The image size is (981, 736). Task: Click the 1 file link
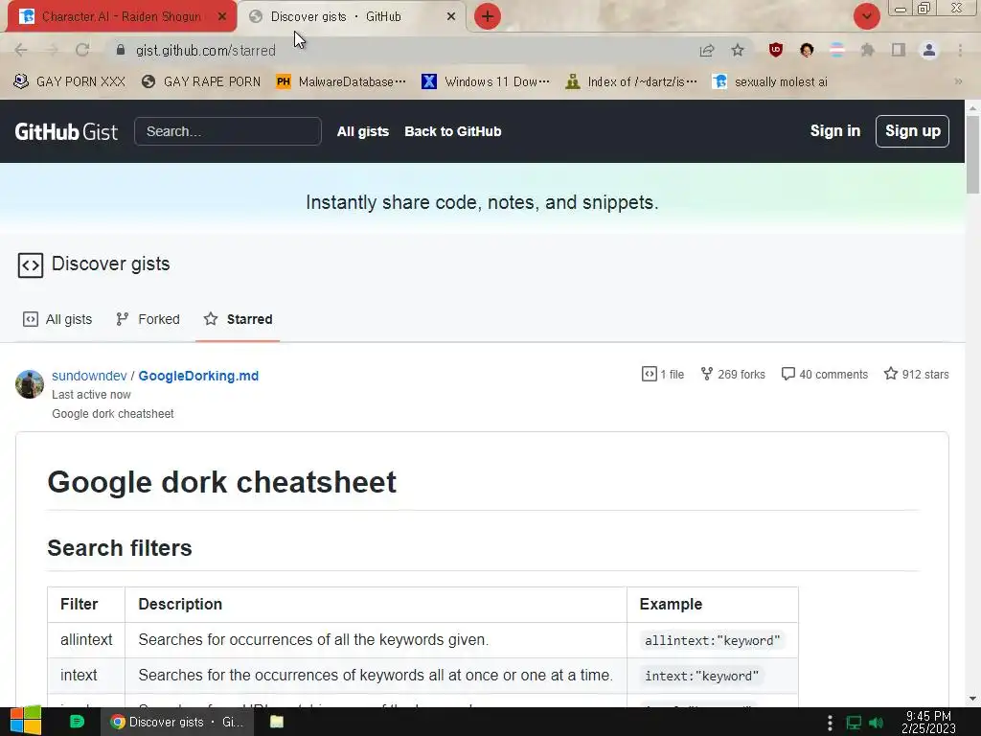(663, 375)
